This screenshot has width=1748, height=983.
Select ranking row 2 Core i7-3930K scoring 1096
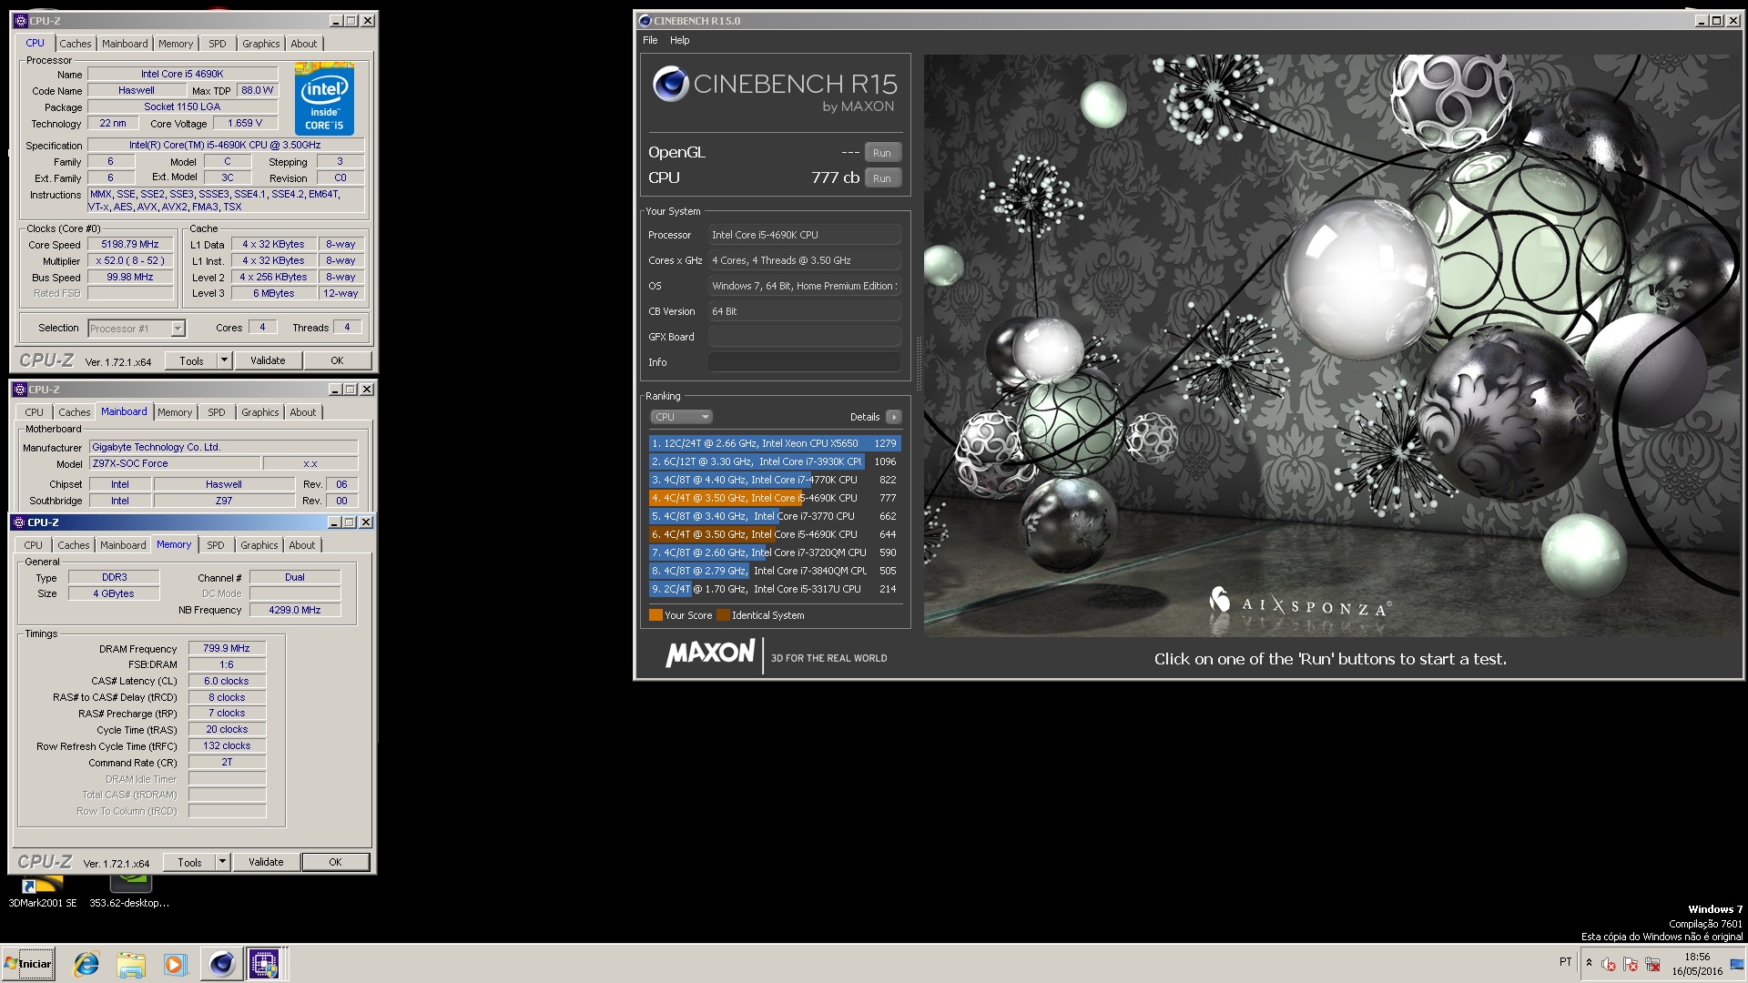[x=775, y=461]
